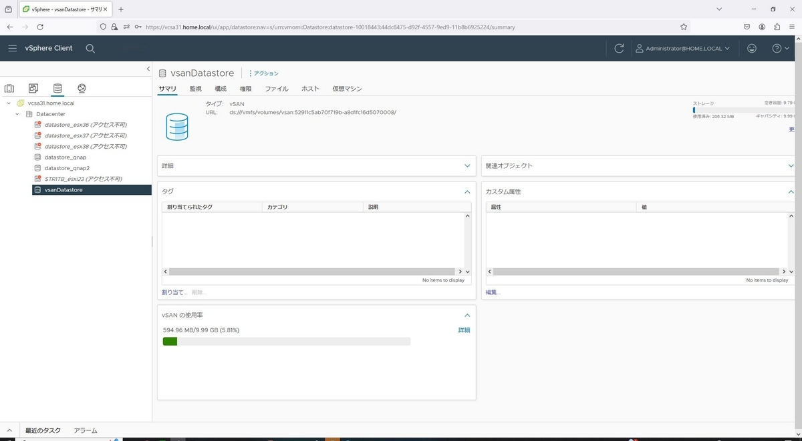802x441 pixels.
Task: Switch to the ファイル tab
Action: tap(277, 89)
